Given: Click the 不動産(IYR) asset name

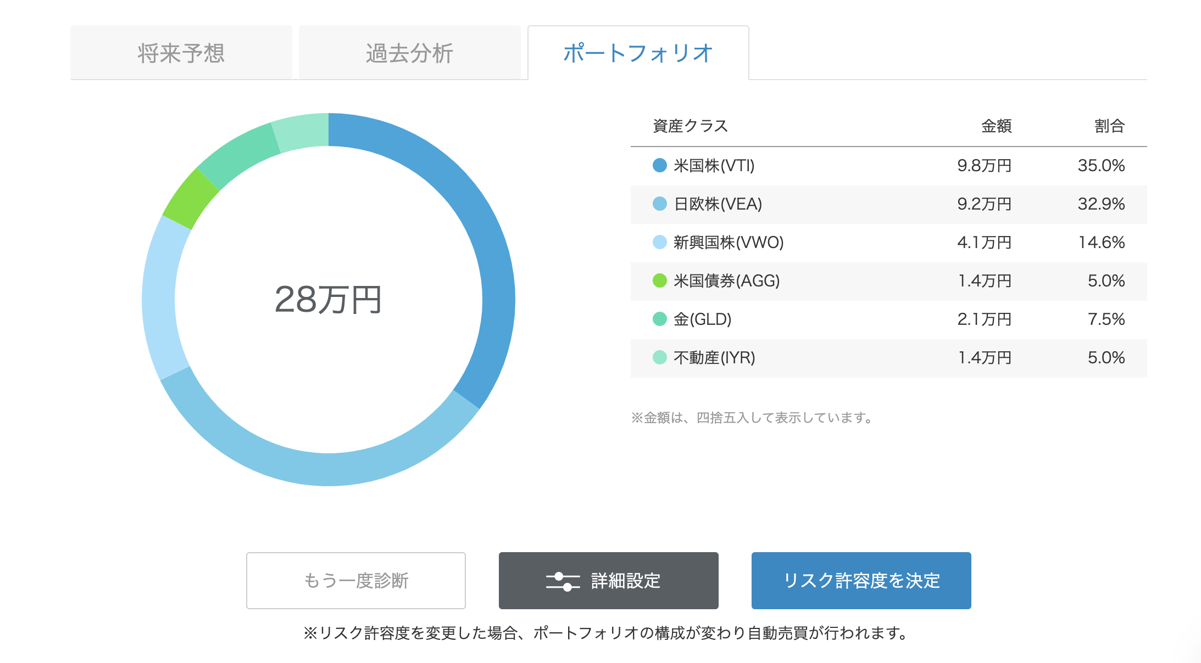Looking at the screenshot, I should coord(715,357).
